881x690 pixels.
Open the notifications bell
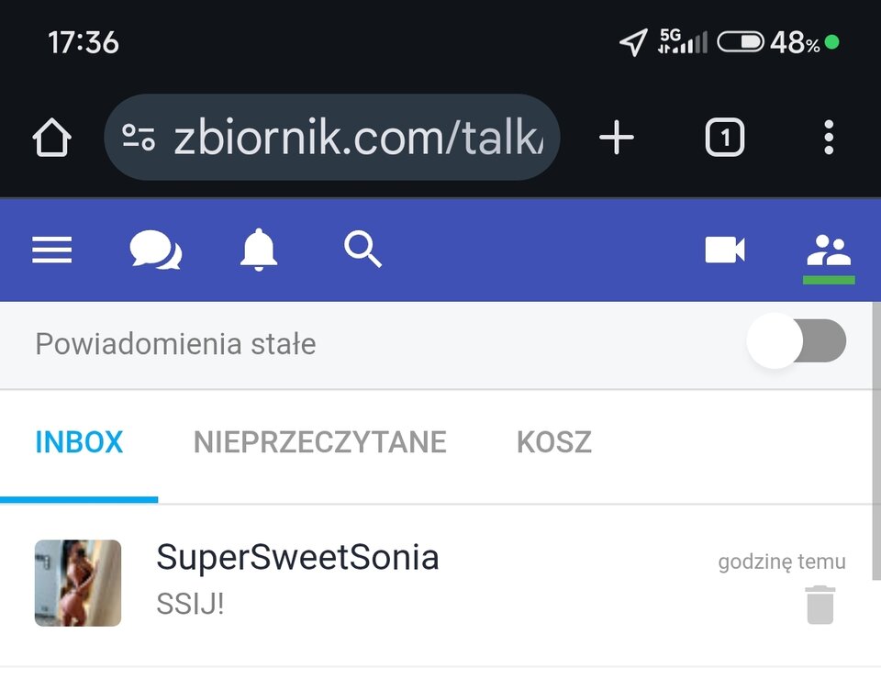coord(258,250)
